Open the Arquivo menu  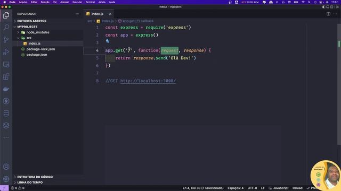(23, 2)
